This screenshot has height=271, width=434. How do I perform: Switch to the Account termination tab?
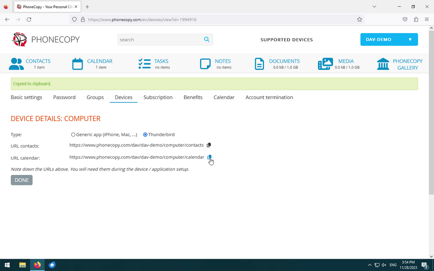[x=269, y=97]
